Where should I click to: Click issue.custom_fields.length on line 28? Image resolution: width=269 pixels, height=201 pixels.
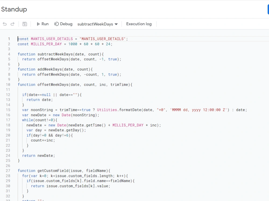[x=84, y=176]
